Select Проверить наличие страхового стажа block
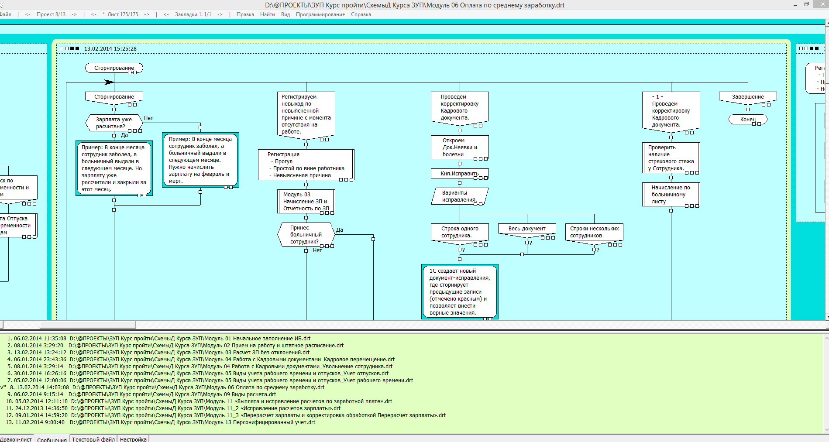 pyautogui.click(x=671, y=158)
